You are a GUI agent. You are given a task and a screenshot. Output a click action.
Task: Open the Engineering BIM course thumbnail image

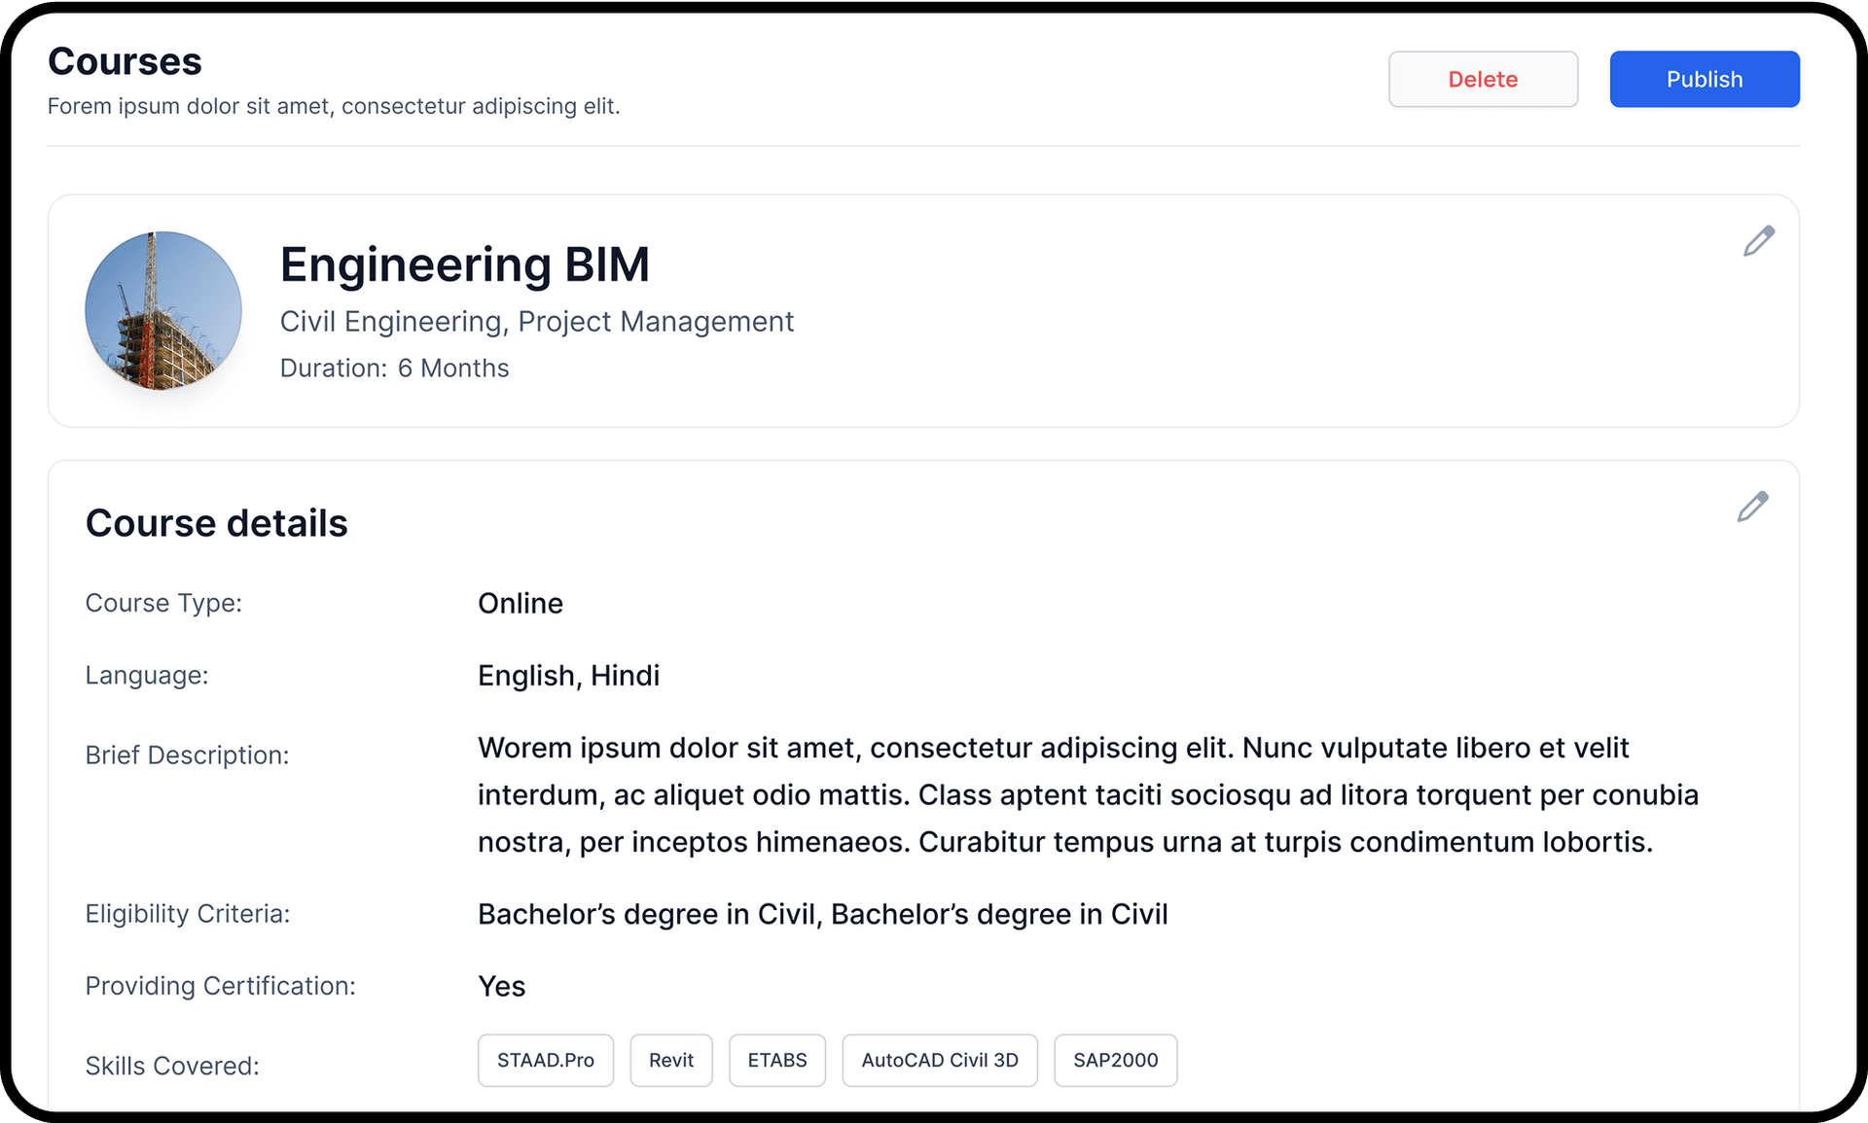tap(163, 311)
